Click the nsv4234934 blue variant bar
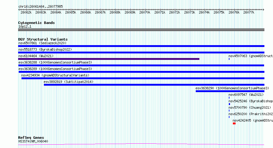273x148 pixels. pos(143,78)
